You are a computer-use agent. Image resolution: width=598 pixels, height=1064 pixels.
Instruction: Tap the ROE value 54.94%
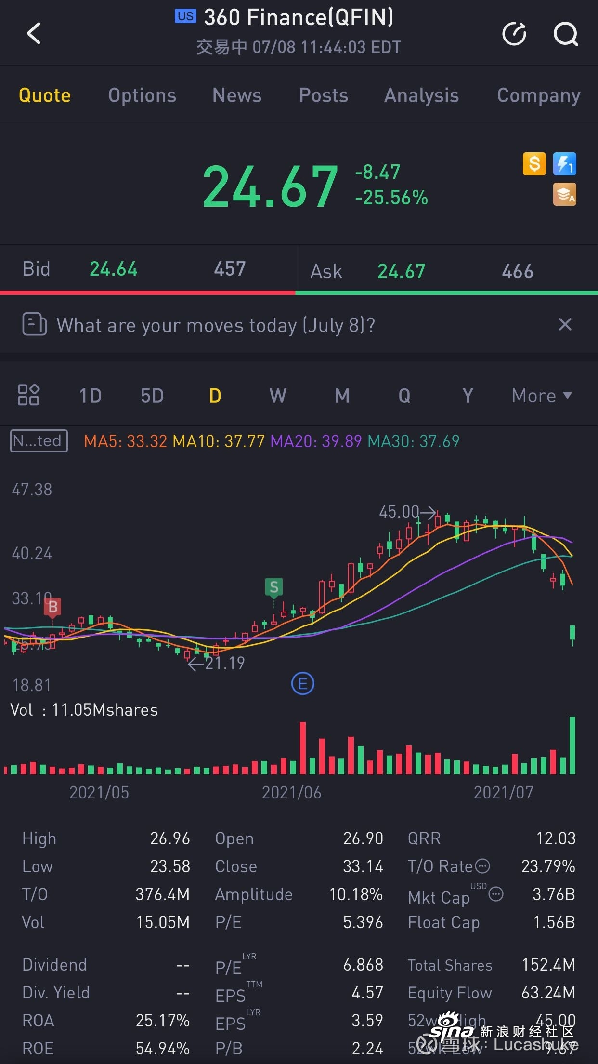coord(163,1049)
